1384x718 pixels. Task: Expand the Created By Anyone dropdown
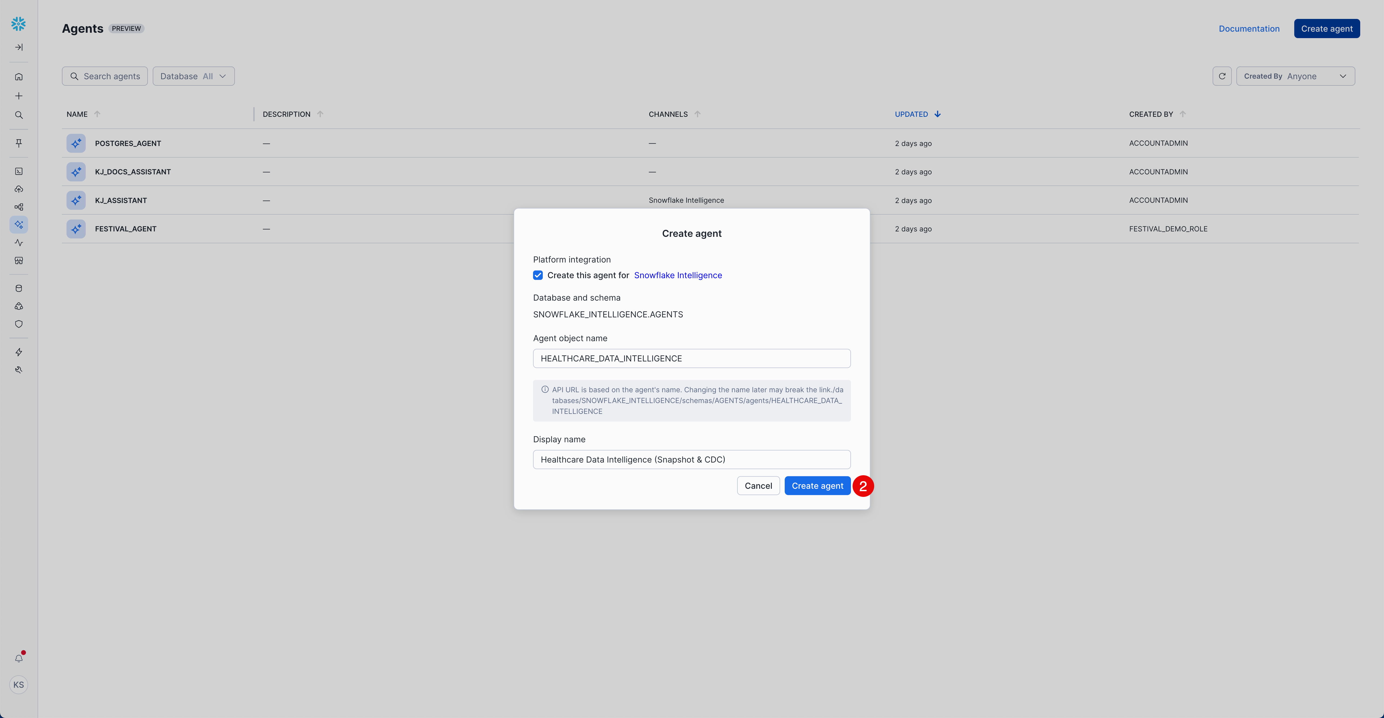tap(1295, 76)
